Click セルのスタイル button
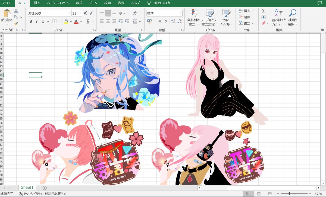326x197 pixels. [226, 17]
